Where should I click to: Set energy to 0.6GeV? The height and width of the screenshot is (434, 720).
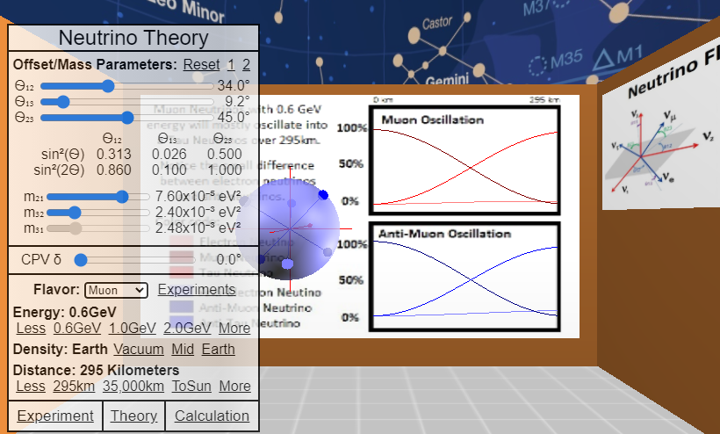pos(77,329)
